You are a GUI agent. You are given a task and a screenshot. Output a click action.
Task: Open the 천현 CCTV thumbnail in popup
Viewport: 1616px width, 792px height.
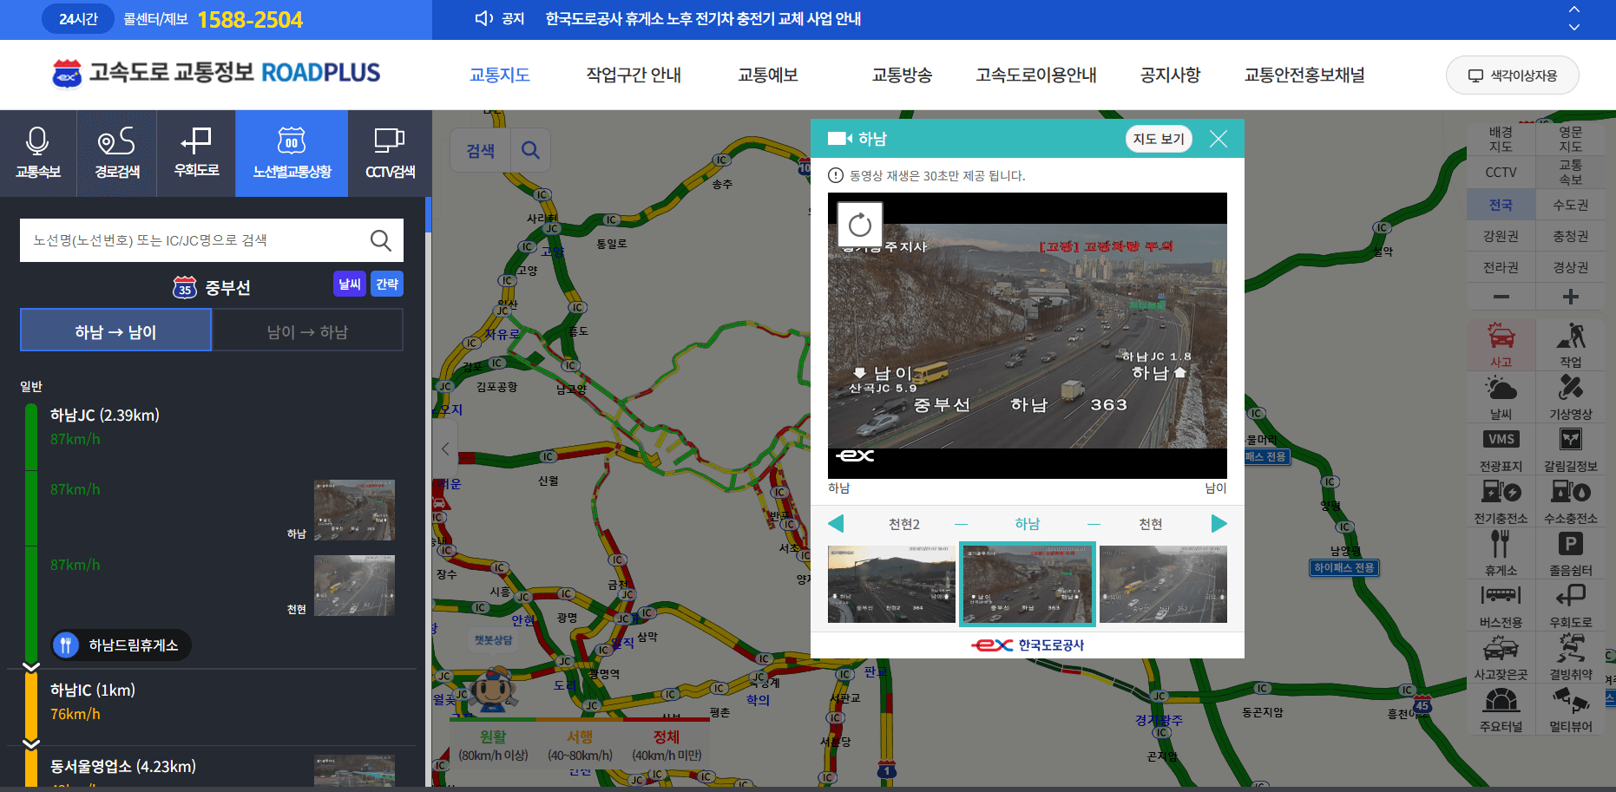(1163, 584)
